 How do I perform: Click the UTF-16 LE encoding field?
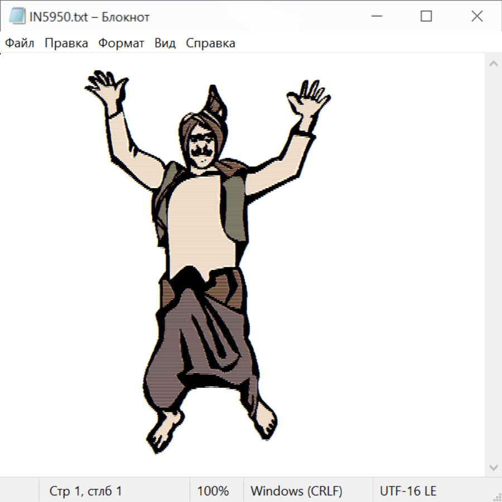(408, 491)
